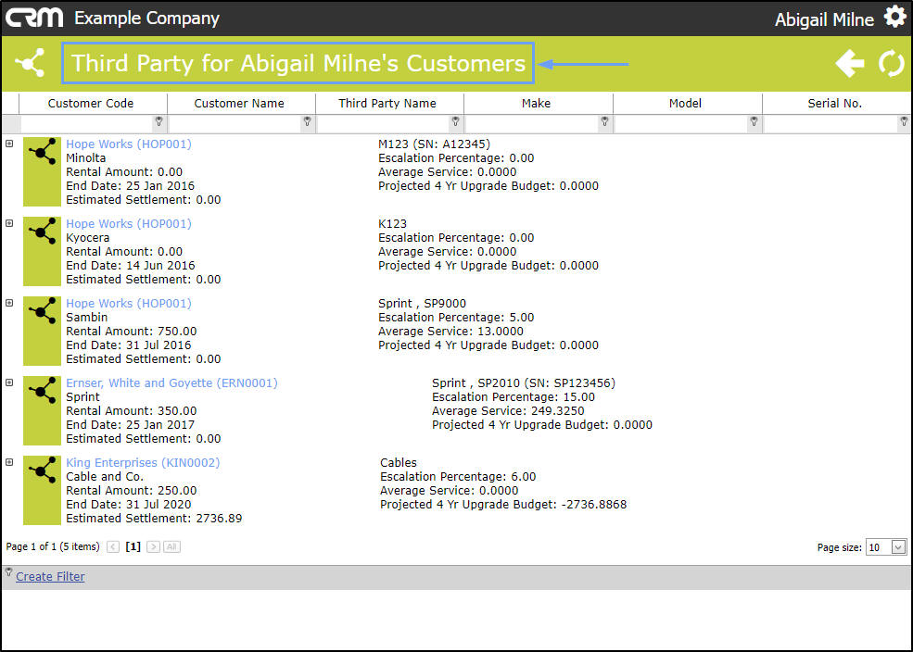Viewport: 913px width, 652px height.
Task: Click the third party icon on the Sambin row
Action: coord(42,331)
